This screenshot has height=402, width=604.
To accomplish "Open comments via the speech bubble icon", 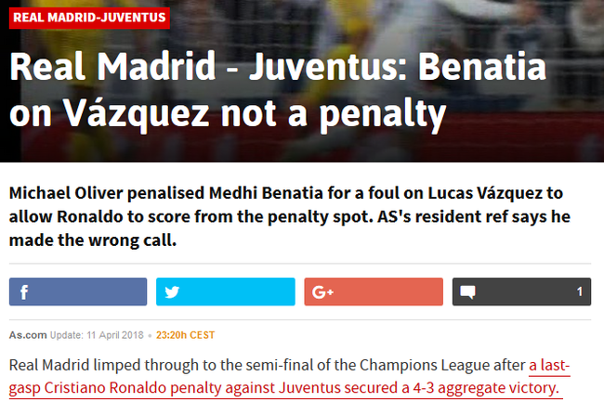I will click(x=467, y=292).
